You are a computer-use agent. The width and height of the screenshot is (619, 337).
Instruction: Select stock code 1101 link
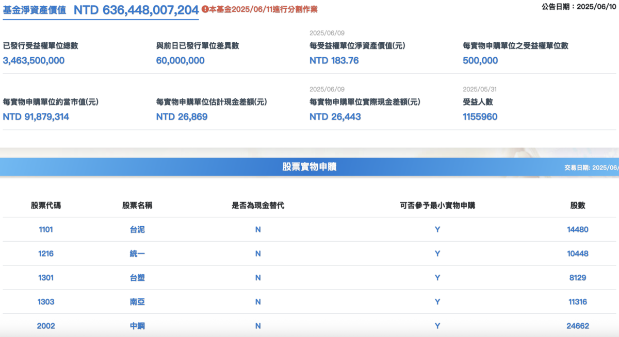click(45, 230)
